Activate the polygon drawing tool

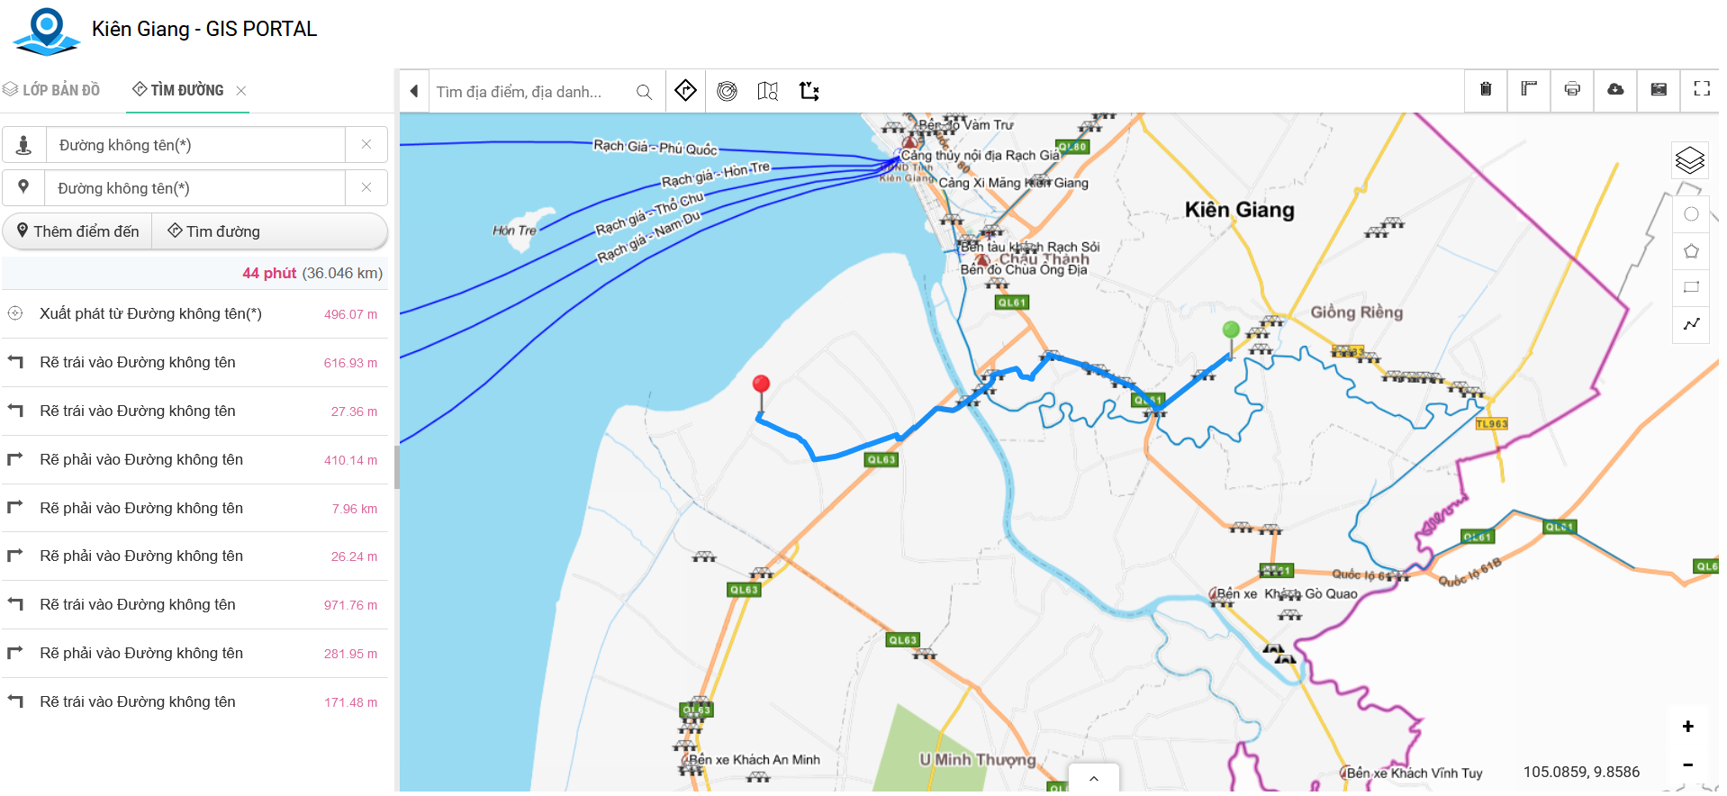(1691, 251)
